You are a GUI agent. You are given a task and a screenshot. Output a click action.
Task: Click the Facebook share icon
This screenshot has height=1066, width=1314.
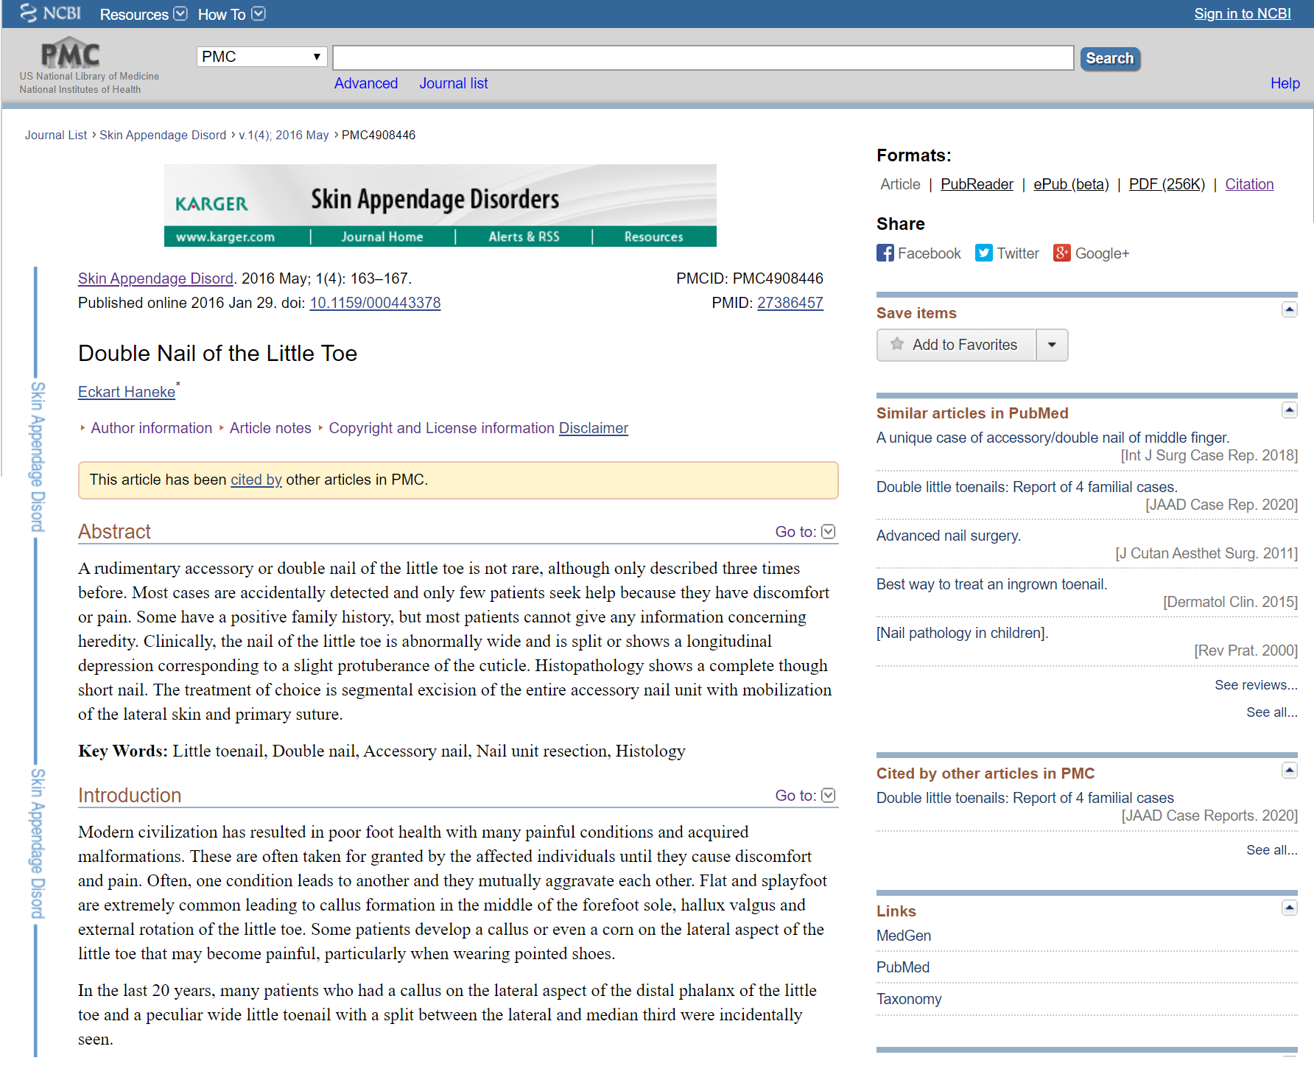click(x=885, y=253)
